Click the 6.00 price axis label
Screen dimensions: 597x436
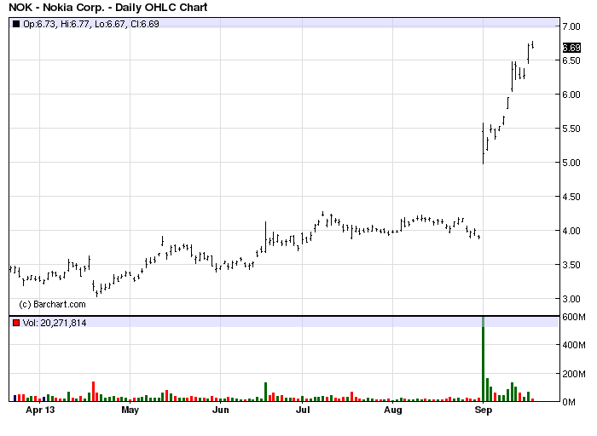[571, 95]
